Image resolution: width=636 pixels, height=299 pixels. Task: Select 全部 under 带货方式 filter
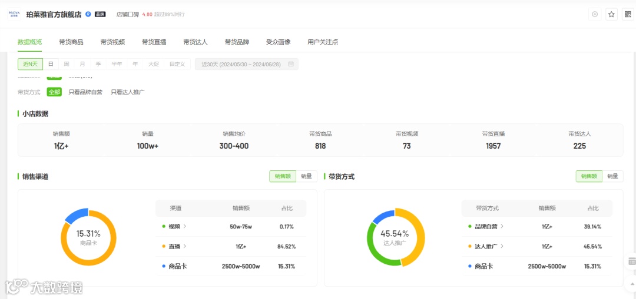(x=54, y=92)
